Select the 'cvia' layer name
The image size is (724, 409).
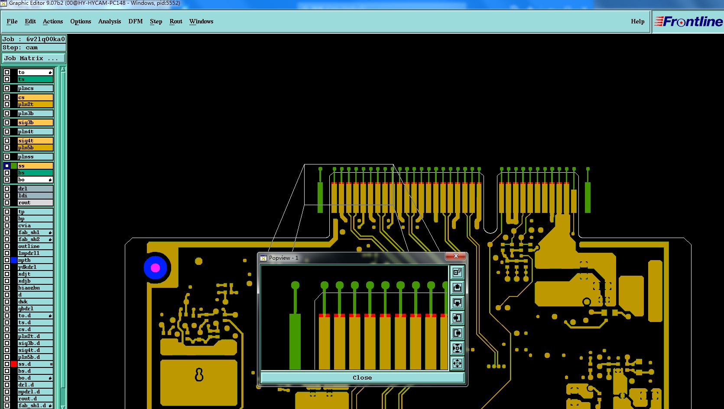(36, 225)
